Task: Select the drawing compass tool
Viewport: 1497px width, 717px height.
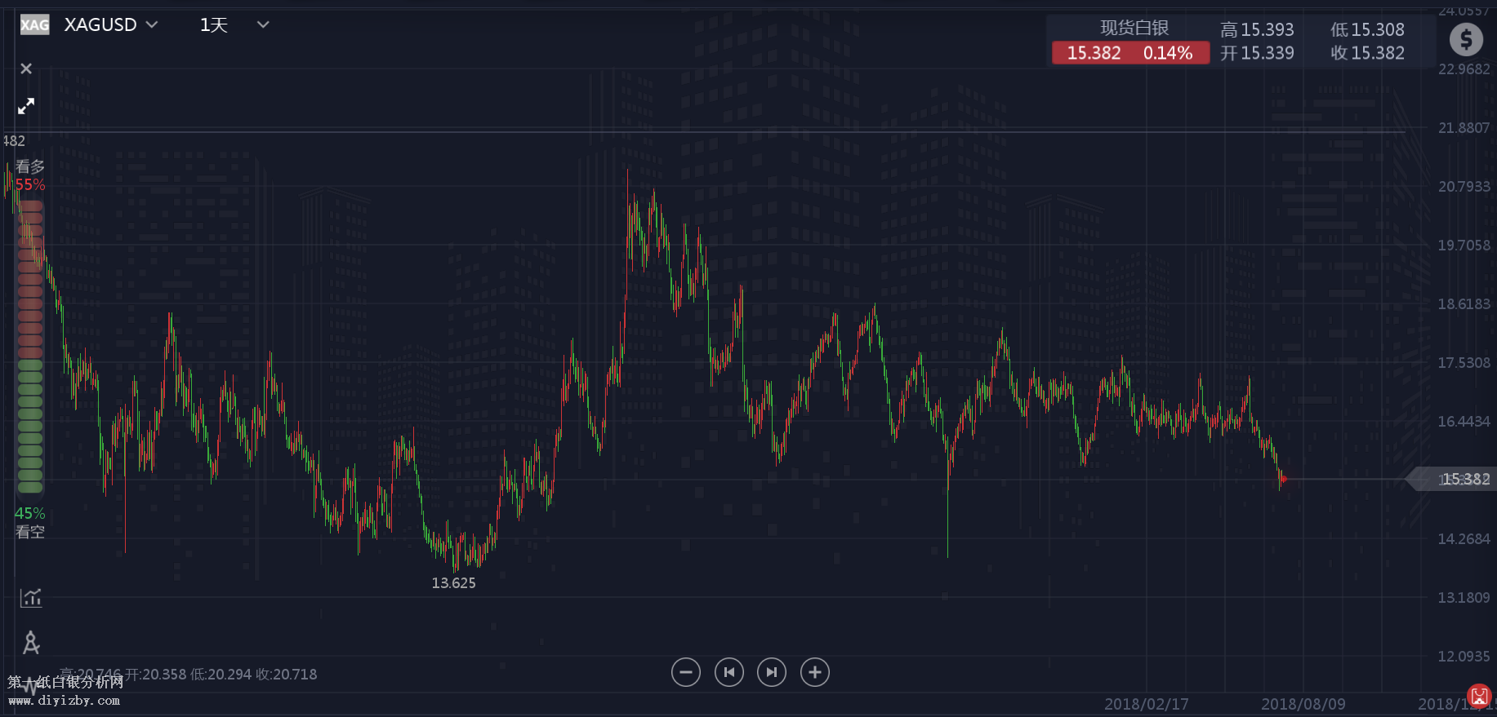Action: coord(31,643)
